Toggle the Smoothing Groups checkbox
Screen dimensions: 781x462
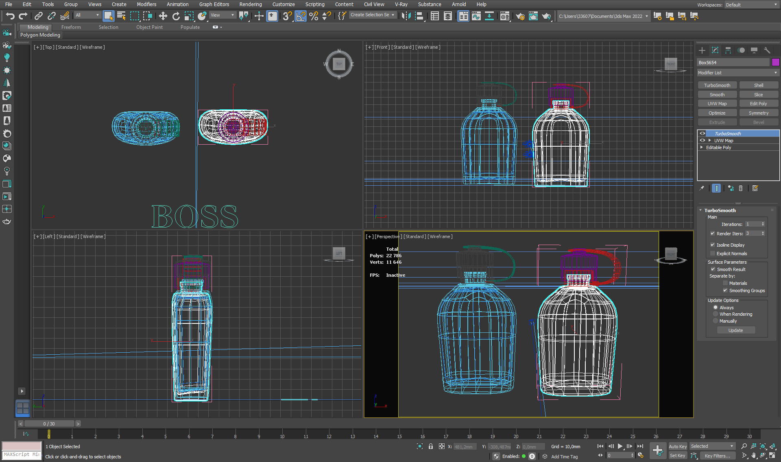click(725, 290)
